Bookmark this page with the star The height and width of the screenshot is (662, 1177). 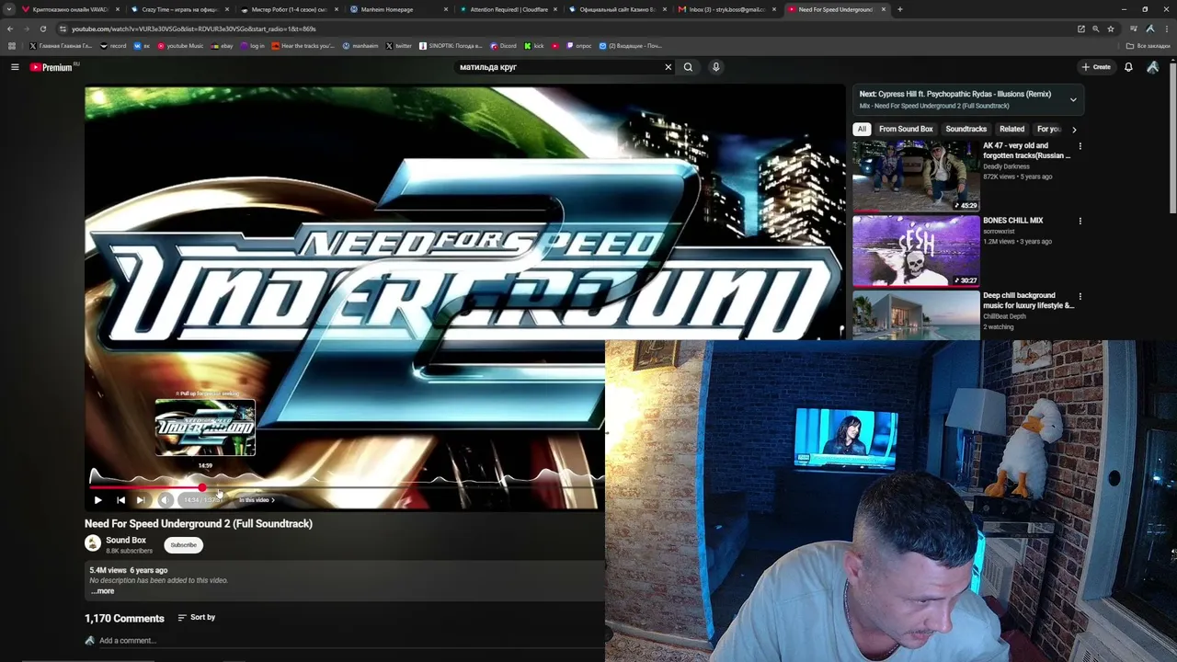click(1110, 29)
